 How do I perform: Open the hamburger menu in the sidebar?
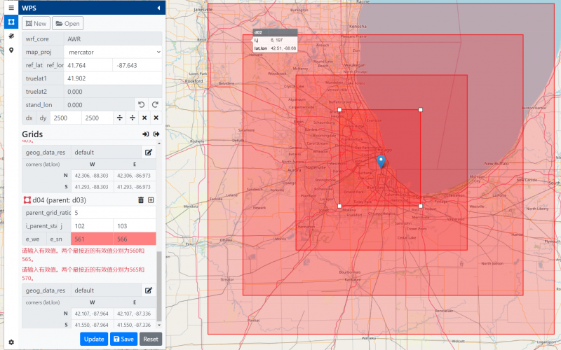pyautogui.click(x=11, y=7)
